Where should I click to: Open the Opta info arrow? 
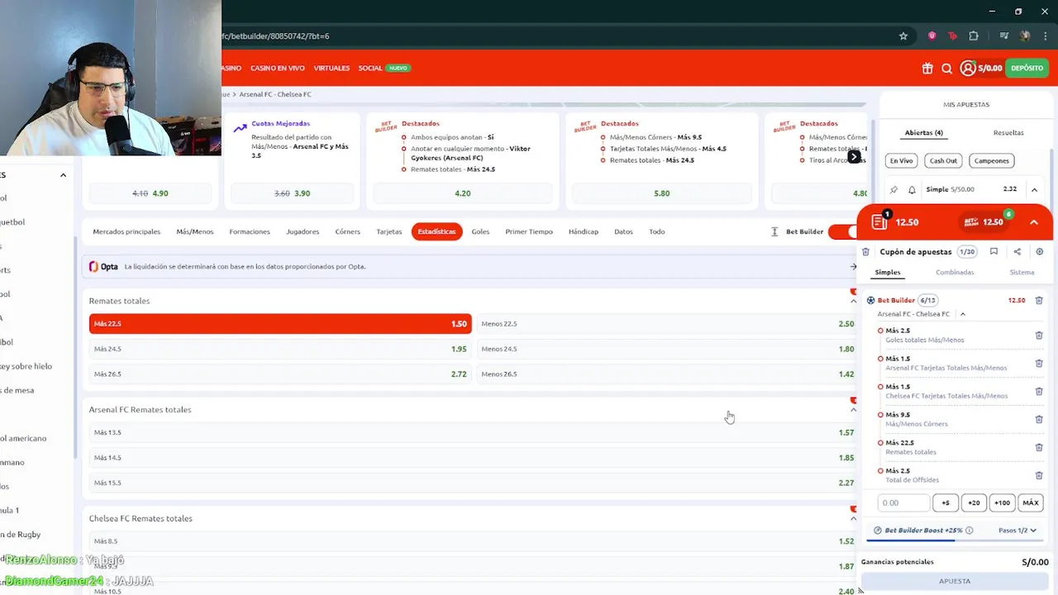853,267
